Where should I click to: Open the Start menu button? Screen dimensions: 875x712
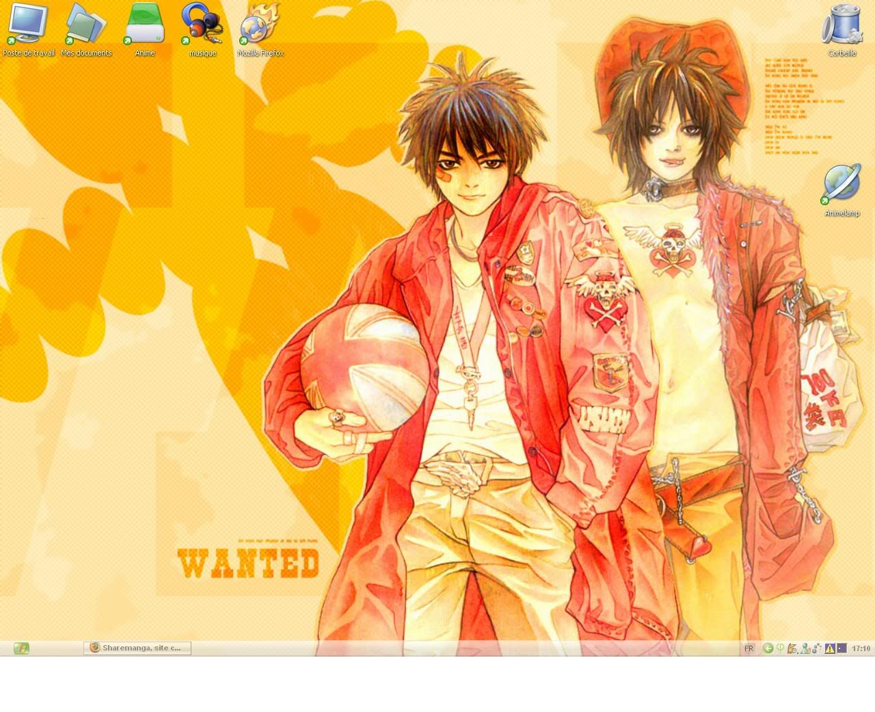click(21, 648)
